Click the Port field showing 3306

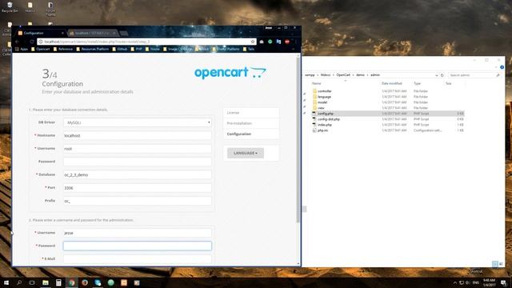click(x=138, y=188)
